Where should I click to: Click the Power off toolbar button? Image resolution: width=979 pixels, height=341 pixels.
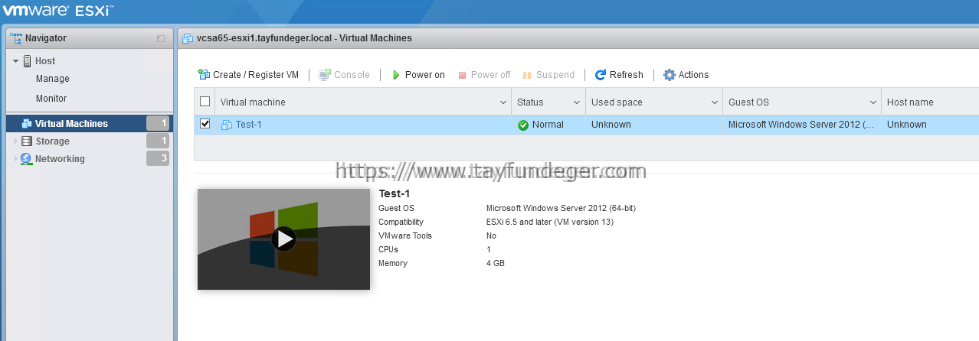(484, 74)
